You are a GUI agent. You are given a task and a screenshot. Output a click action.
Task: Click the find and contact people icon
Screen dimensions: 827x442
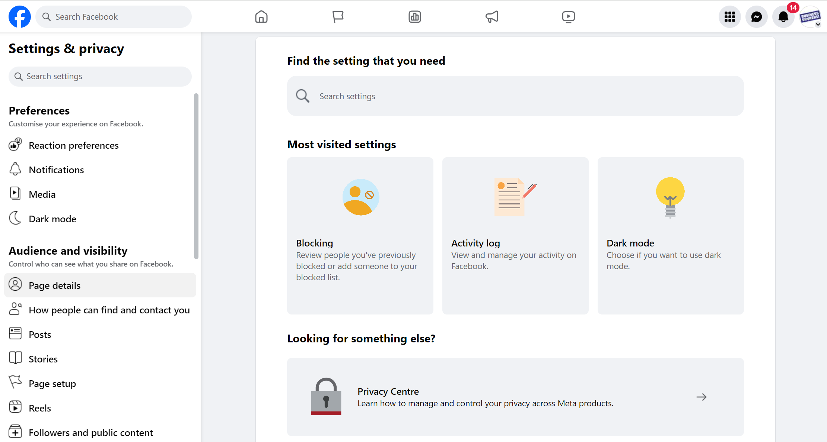(x=15, y=309)
